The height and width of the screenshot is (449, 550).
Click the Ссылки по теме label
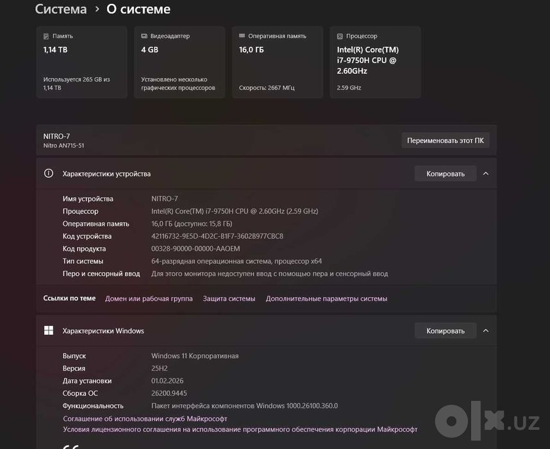69,298
